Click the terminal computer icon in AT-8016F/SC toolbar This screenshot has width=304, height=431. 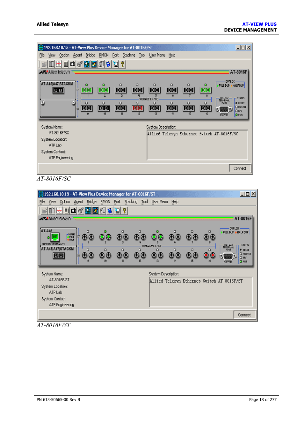tap(115, 64)
